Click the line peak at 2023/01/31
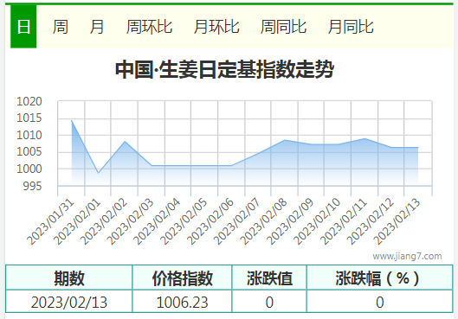Screen dimensions: 458x319 (x=72, y=120)
